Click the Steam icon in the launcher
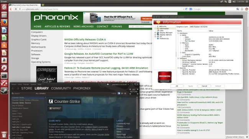This screenshot has height=139, width=249. pos(4,91)
